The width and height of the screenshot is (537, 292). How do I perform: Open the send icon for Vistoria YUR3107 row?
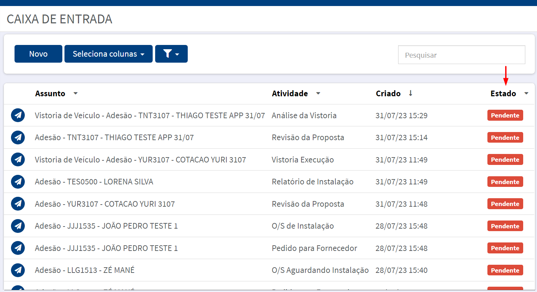(18, 160)
